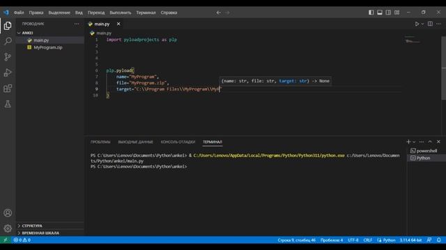The height and width of the screenshot is (250, 446).
Task: Open the Testing flask view
Action: click(8, 104)
